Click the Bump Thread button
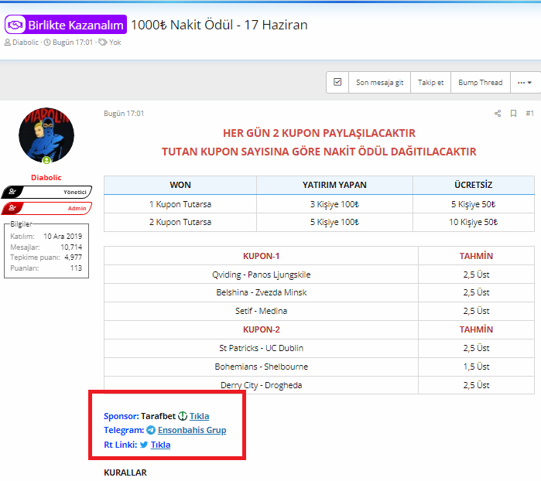This screenshot has width=541, height=481. tap(481, 83)
